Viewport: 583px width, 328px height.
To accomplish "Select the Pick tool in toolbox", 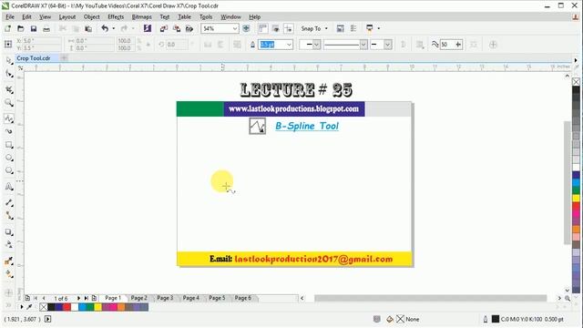I will click(9, 60).
